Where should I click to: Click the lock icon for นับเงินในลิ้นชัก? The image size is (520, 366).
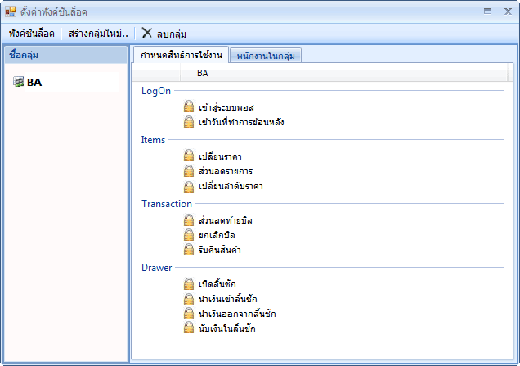tap(189, 328)
